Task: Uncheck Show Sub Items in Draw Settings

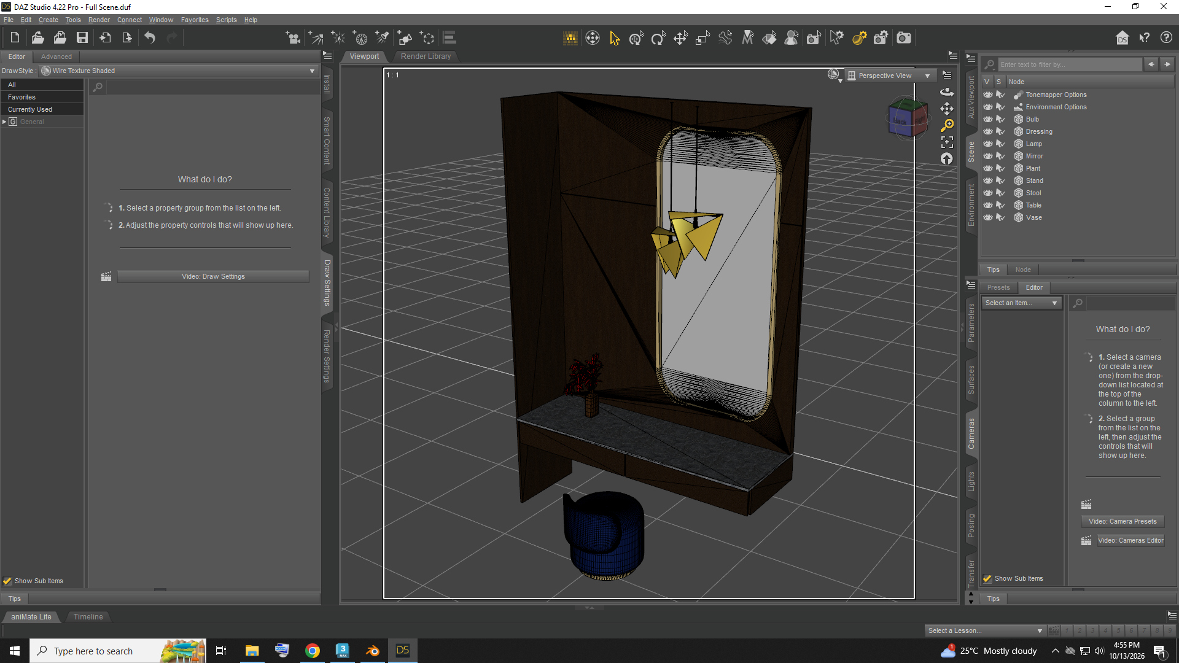Action: 7,581
